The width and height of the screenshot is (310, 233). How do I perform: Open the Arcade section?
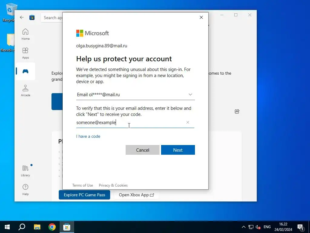point(25,91)
